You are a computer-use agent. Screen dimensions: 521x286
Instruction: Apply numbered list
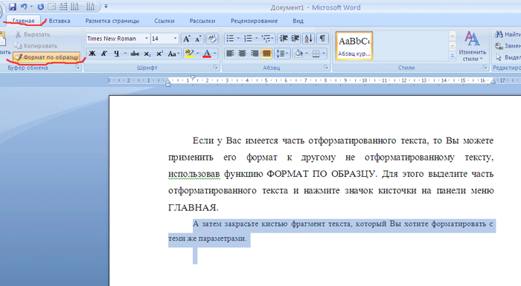click(248, 39)
